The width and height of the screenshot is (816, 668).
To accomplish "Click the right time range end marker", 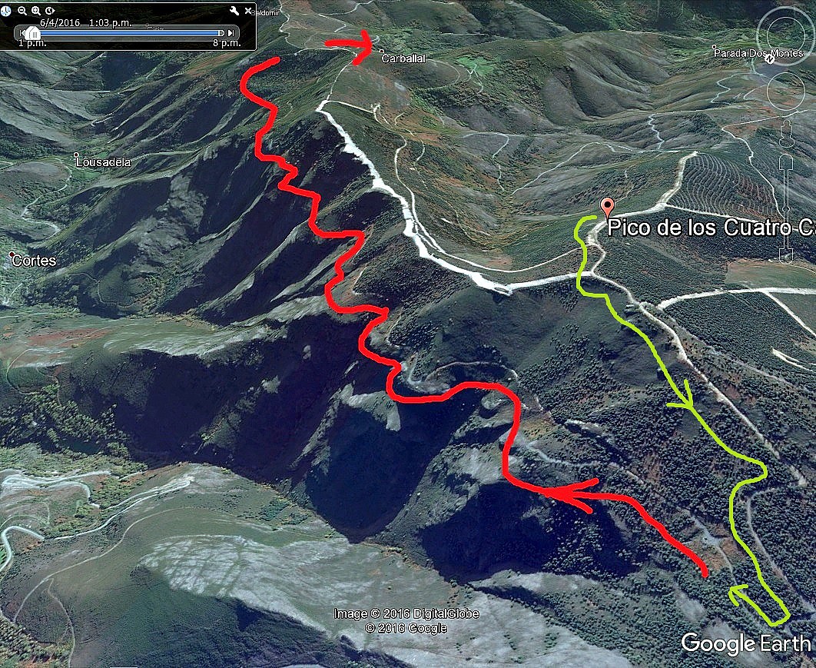I will pos(222,33).
